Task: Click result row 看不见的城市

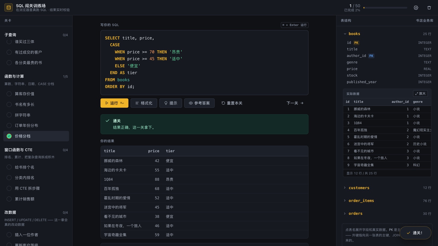Action: [x=204, y=216]
